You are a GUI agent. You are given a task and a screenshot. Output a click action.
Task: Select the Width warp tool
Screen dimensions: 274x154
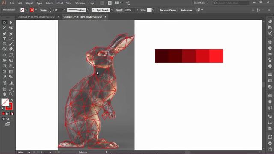pyautogui.click(x=4, y=60)
